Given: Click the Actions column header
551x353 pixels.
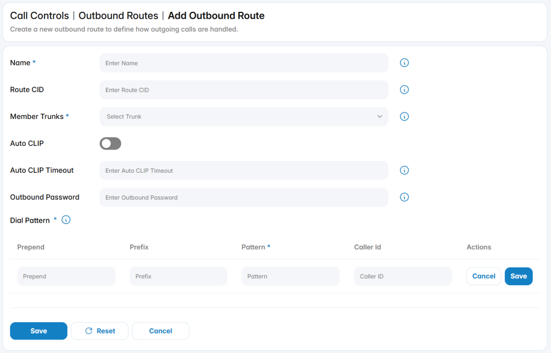Looking at the screenshot, I should tap(478, 247).
